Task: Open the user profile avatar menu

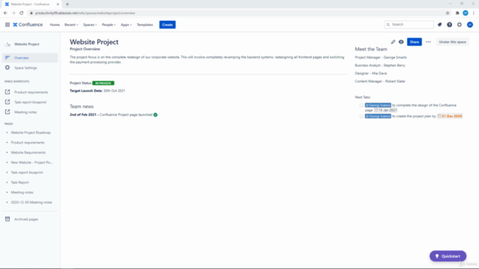Action: click(470, 25)
